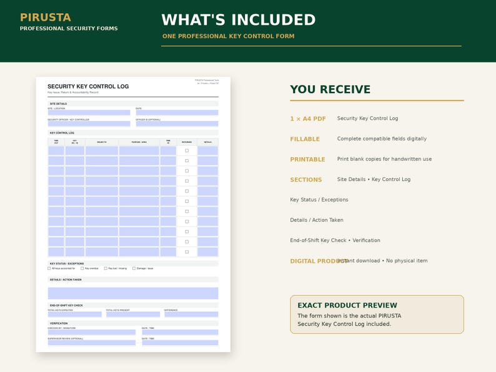Click 'Key Status / Exceptions' in the list
The height and width of the screenshot is (372, 496).
click(x=319, y=200)
